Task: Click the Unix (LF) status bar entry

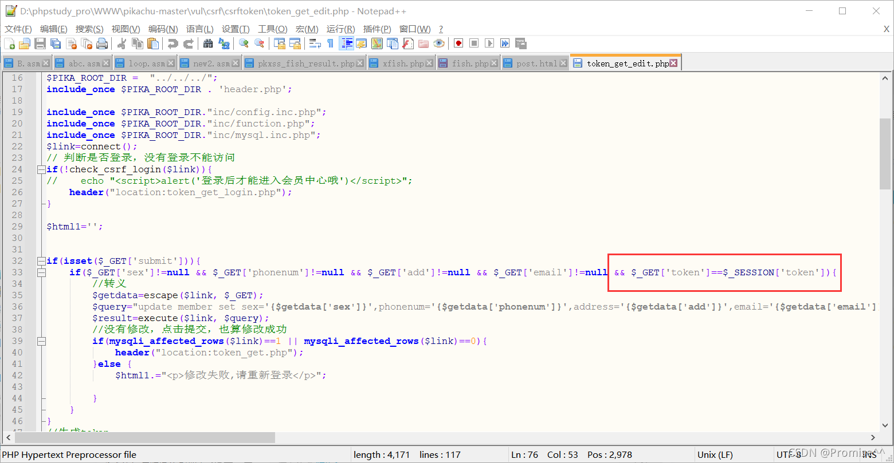Action: [x=715, y=454]
